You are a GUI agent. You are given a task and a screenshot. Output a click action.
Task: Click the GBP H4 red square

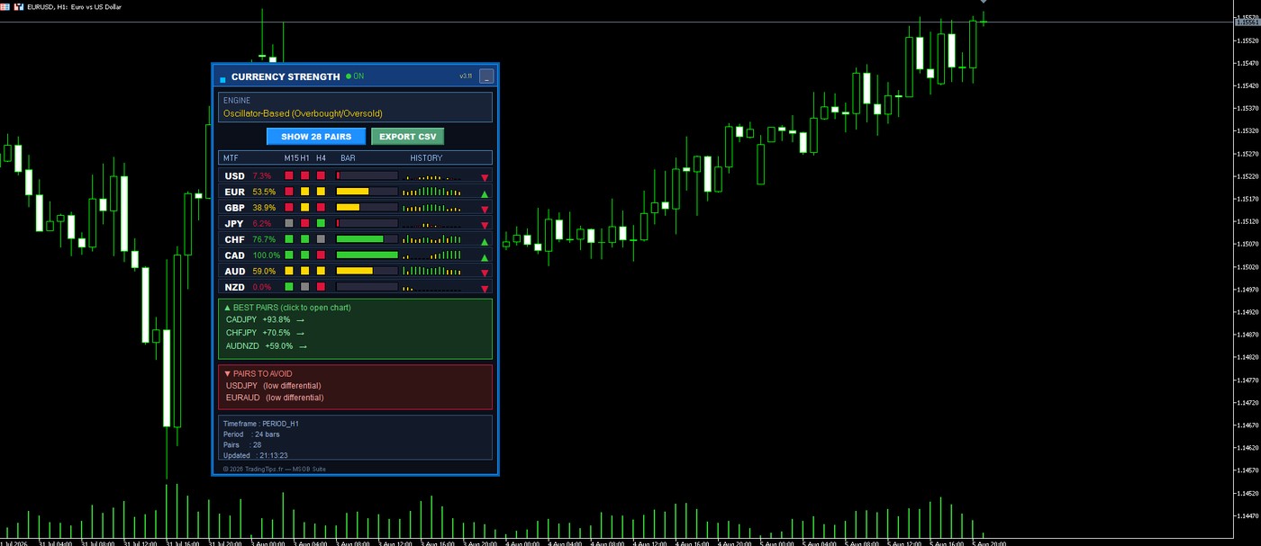[321, 208]
